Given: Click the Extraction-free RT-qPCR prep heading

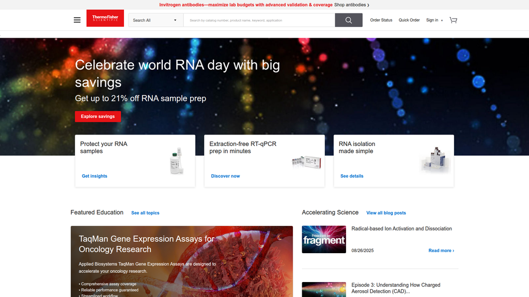Looking at the screenshot, I should (243, 147).
